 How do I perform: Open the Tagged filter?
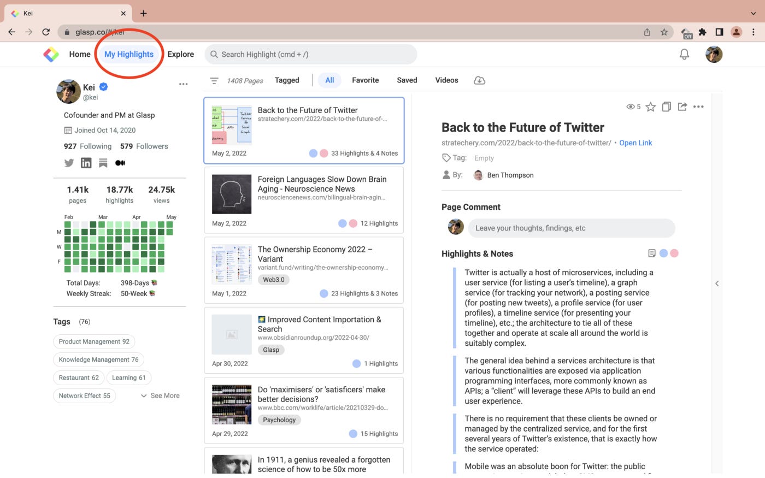pos(287,80)
